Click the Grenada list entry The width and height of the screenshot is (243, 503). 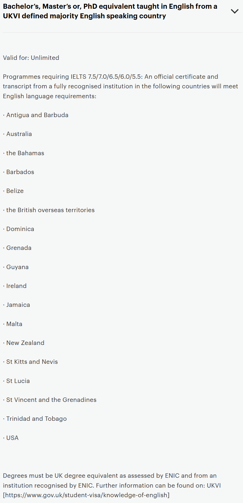click(x=19, y=248)
